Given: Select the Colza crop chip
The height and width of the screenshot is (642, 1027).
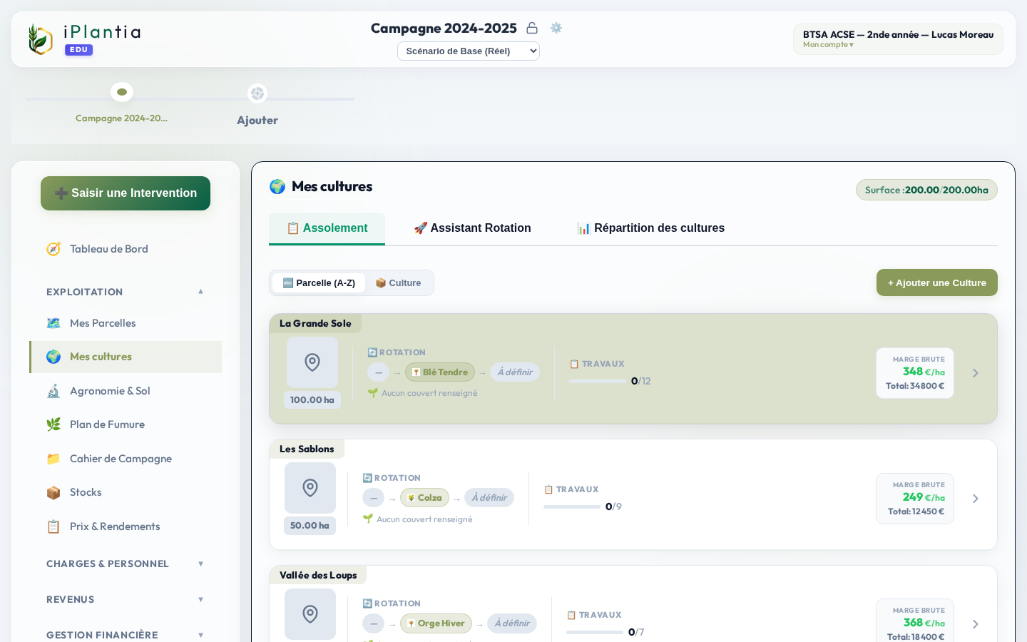Looking at the screenshot, I should pyautogui.click(x=424, y=498).
